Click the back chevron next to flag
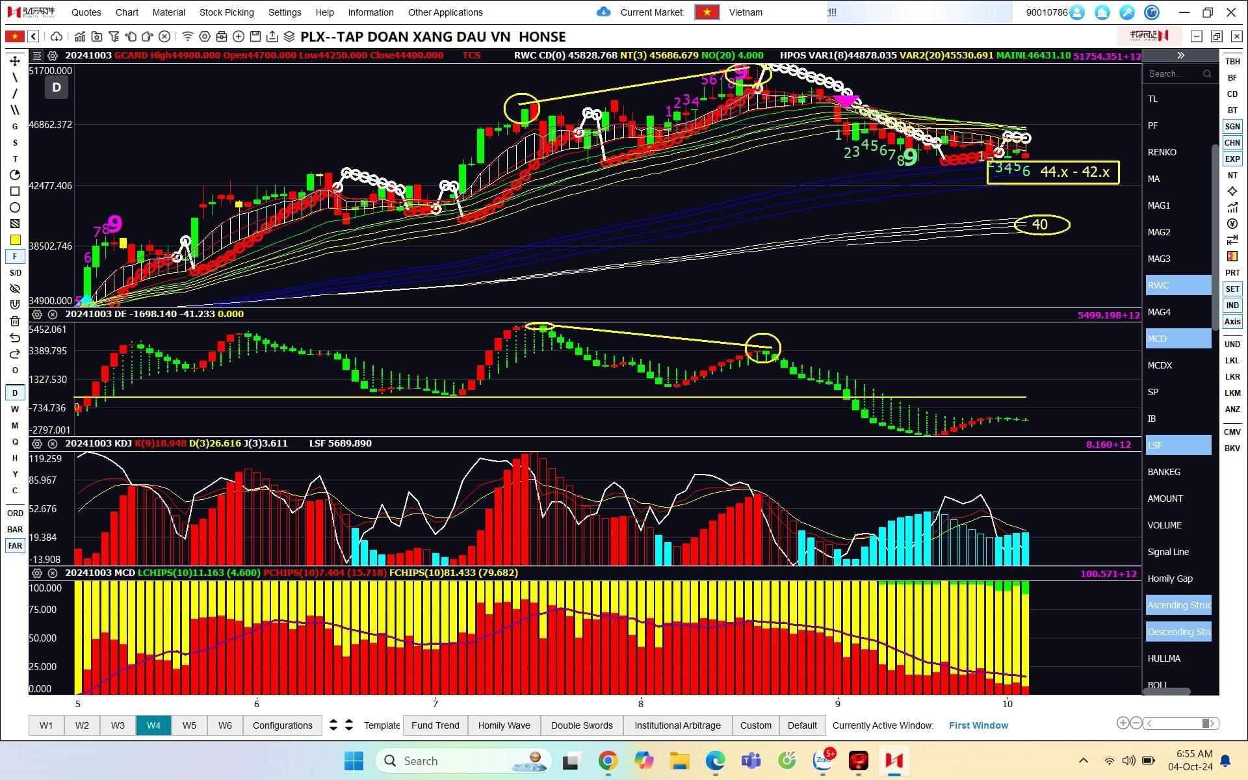Viewport: 1248px width, 780px height. tap(33, 36)
